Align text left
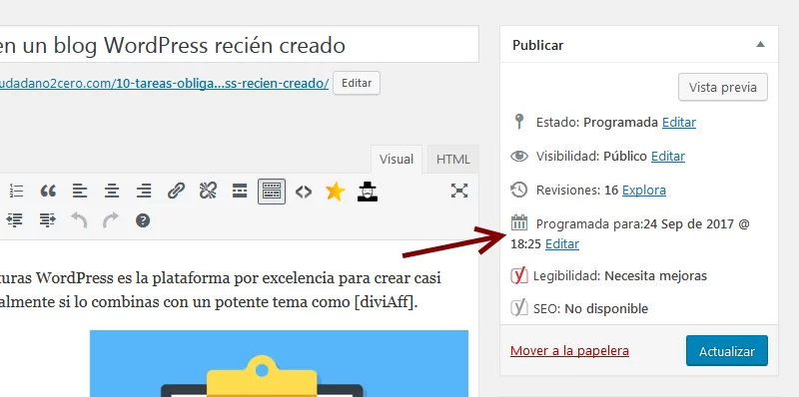Screen dimensions: 799x397 80,192
